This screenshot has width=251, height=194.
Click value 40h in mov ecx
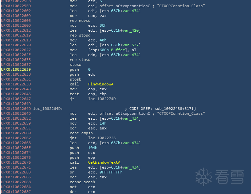pyautogui.click(x=103, y=40)
